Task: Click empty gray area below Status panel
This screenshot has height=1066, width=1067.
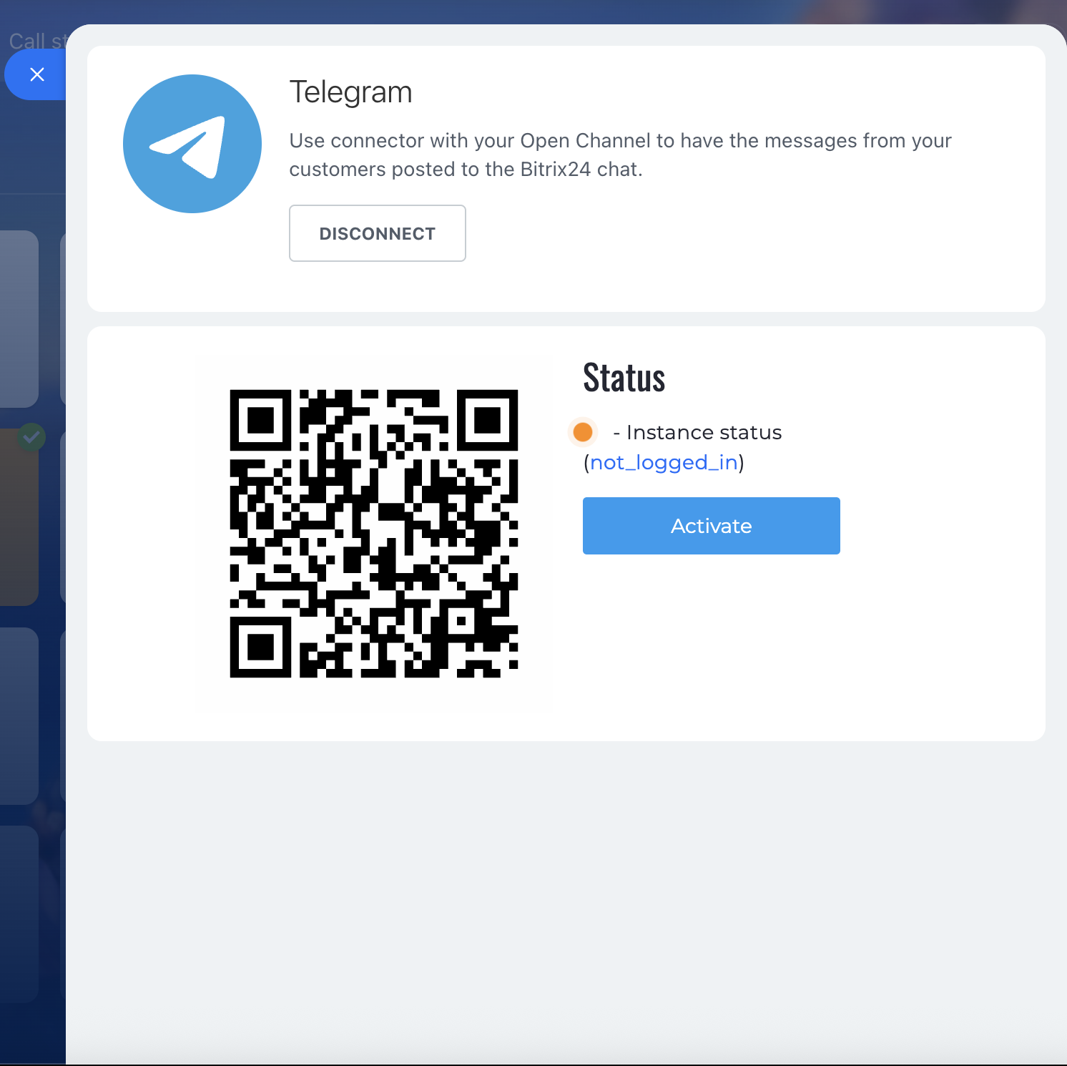Action: [565, 894]
